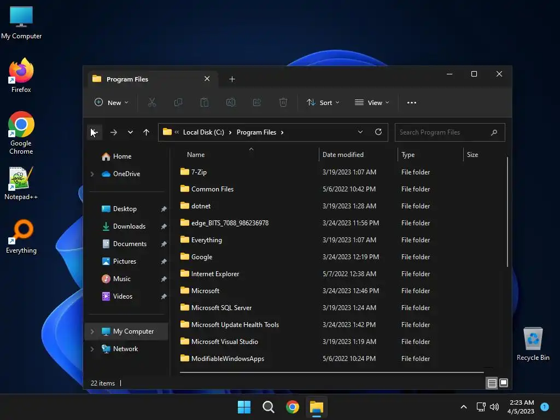Viewport: 560px width, 420px height.
Task: Open Music in Quick access
Action: tap(116, 279)
